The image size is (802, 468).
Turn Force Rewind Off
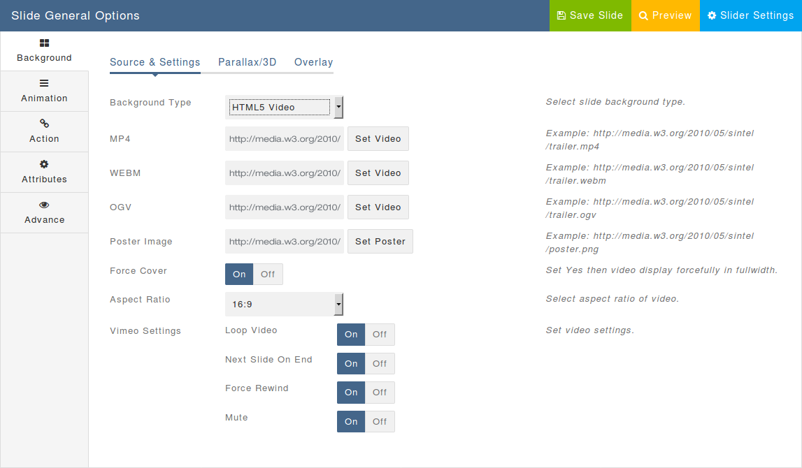[380, 393]
